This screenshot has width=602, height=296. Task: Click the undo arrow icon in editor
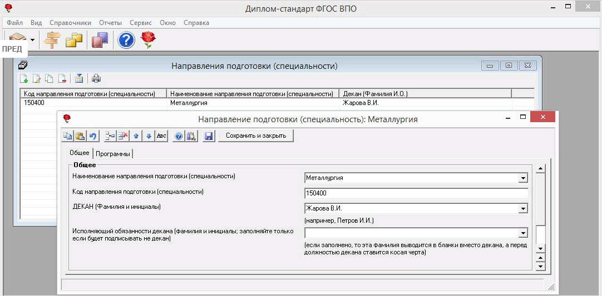click(93, 136)
